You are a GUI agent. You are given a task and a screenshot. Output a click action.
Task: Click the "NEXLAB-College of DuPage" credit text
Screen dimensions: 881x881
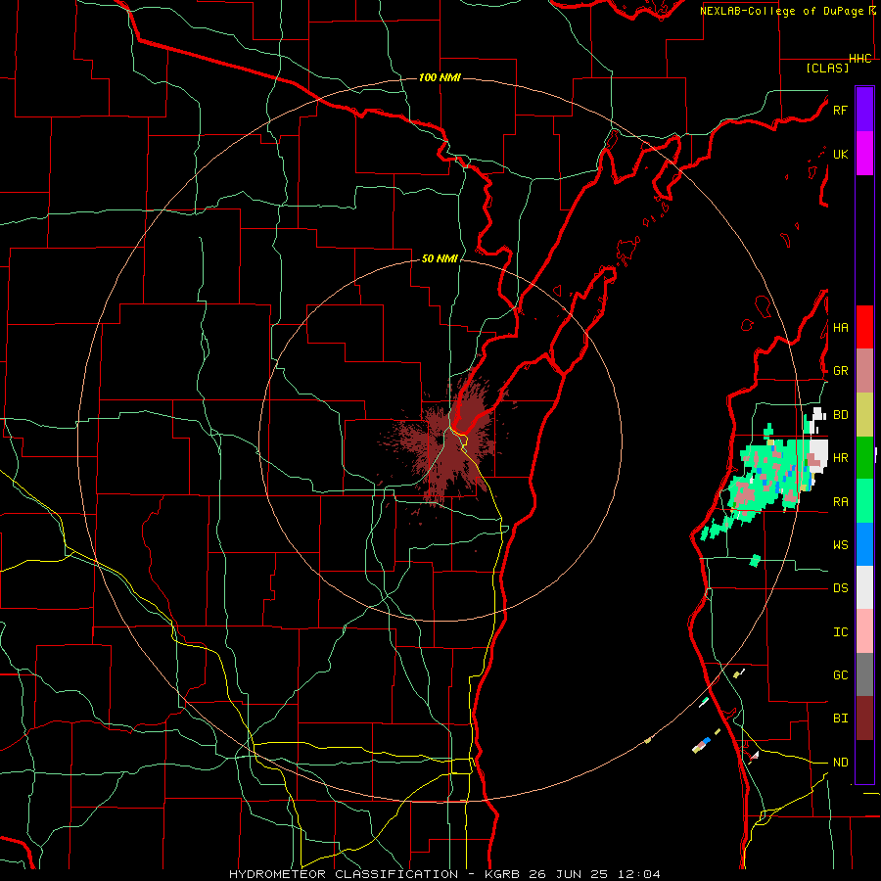click(x=783, y=11)
